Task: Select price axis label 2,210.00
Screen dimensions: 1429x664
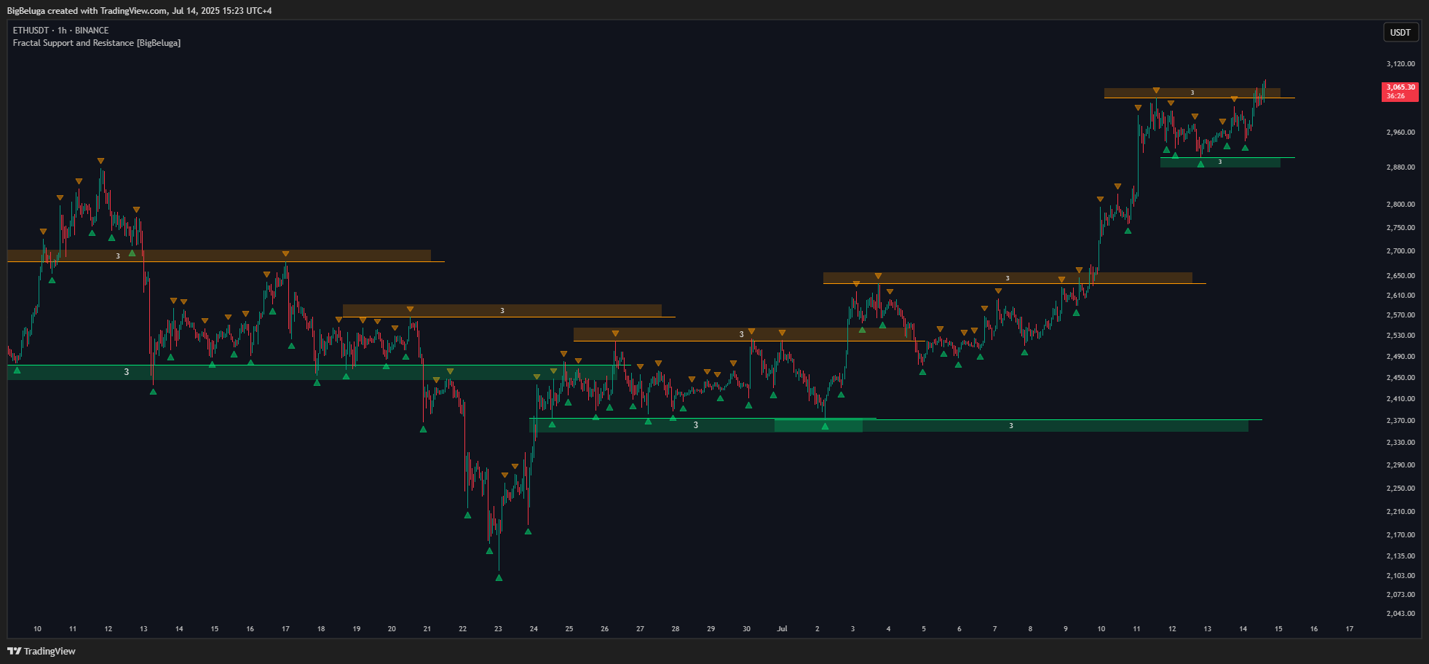Action: pyautogui.click(x=1401, y=512)
